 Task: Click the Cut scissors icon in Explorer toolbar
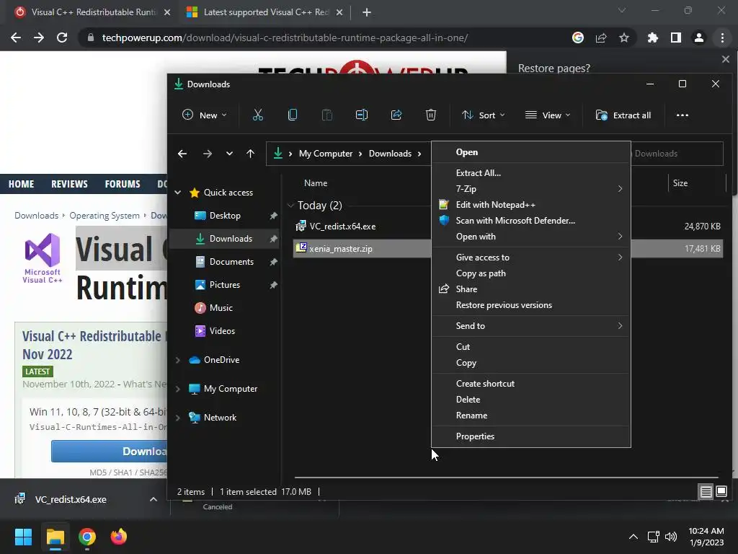258,115
